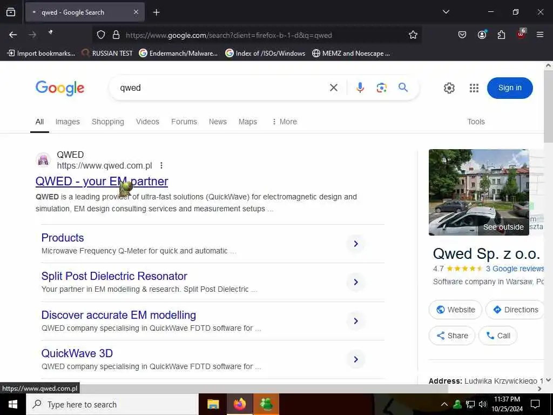Switch to the Videos tab
Screen dimensions: 553x415
(x=147, y=122)
